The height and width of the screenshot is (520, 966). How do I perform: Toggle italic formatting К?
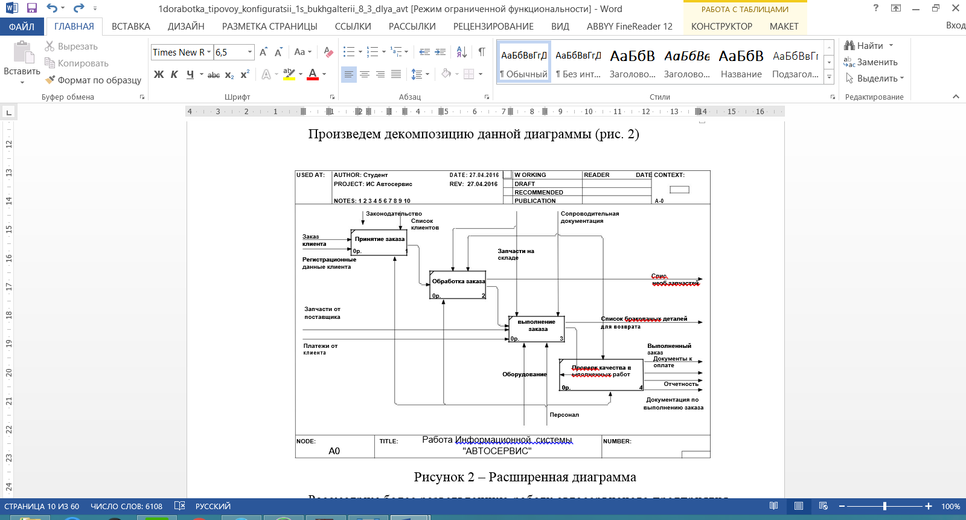coord(174,74)
